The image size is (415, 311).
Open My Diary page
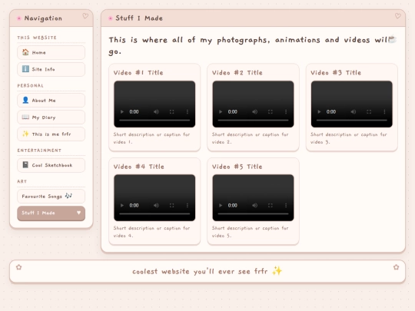[51, 117]
